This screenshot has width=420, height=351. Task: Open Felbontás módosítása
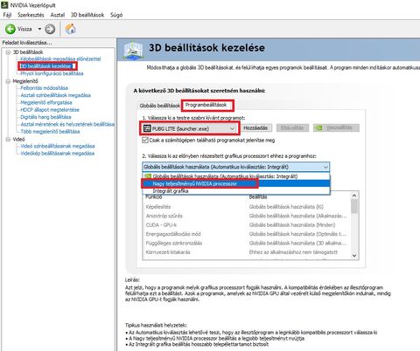point(45,88)
